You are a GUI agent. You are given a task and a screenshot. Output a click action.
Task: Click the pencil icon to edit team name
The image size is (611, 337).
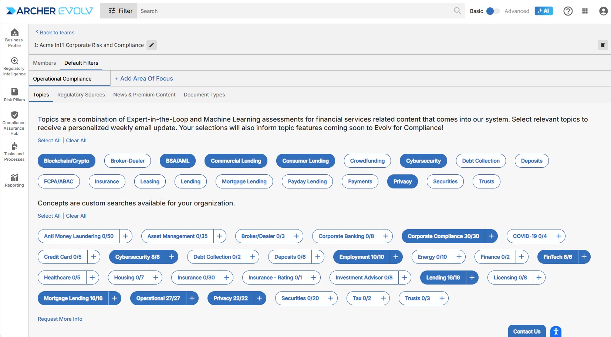pos(152,45)
